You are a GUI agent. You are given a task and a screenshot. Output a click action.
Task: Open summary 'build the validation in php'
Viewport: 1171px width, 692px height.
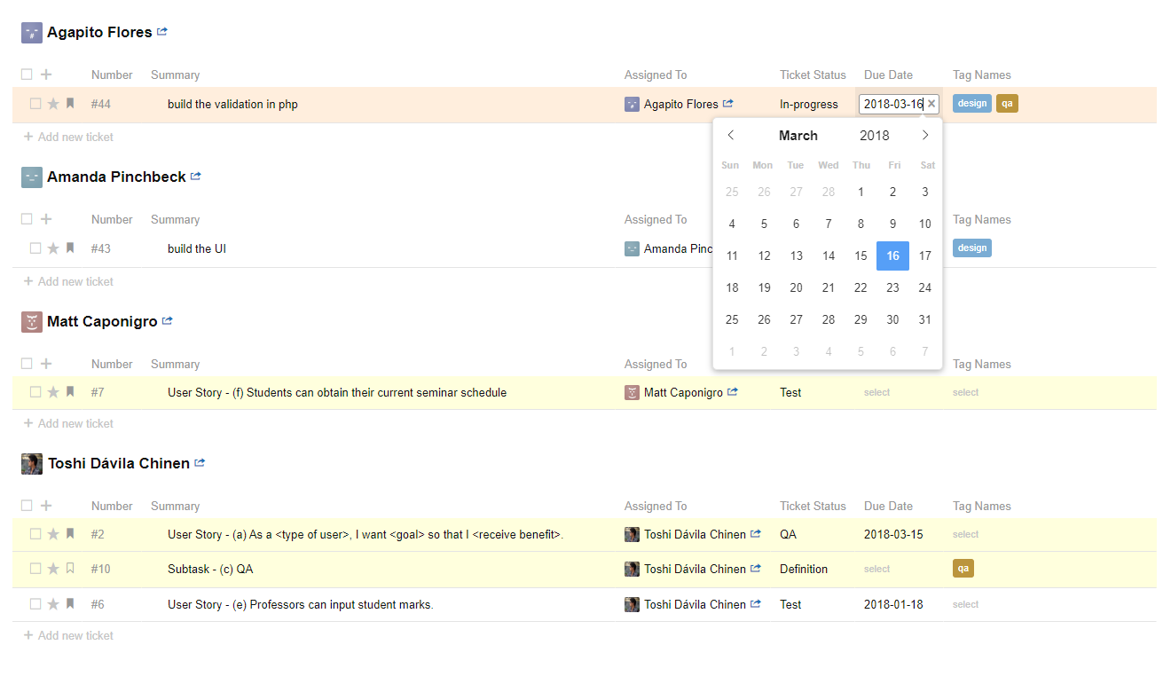point(232,104)
